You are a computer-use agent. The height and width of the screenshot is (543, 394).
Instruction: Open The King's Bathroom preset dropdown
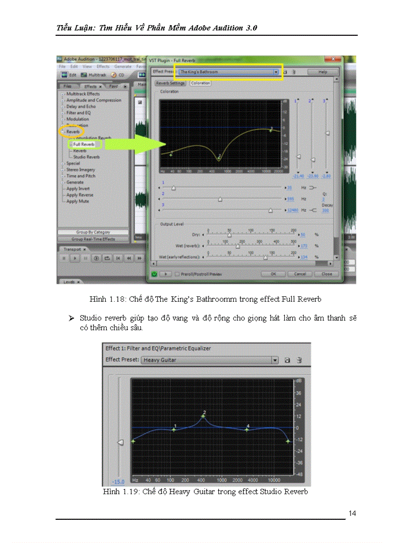[x=275, y=71]
